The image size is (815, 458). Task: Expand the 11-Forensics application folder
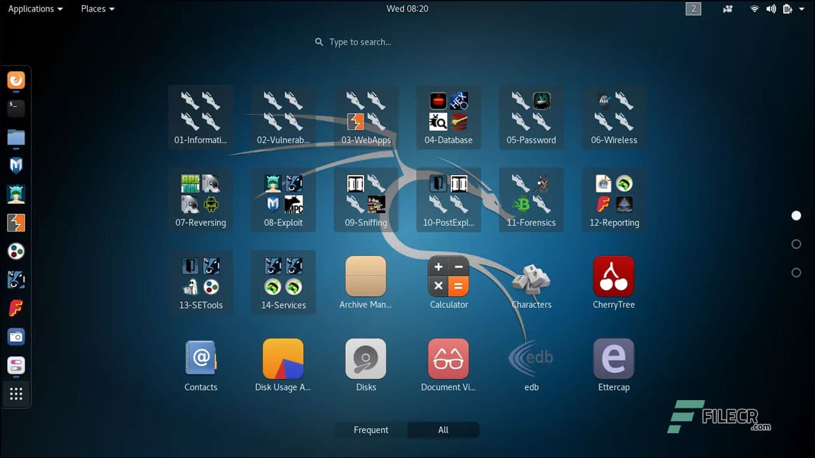pyautogui.click(x=531, y=193)
